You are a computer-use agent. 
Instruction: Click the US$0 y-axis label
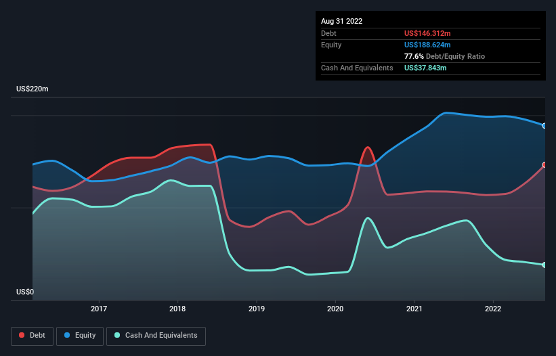25,292
